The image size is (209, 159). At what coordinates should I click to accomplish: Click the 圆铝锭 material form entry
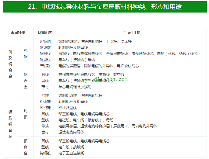(45, 108)
